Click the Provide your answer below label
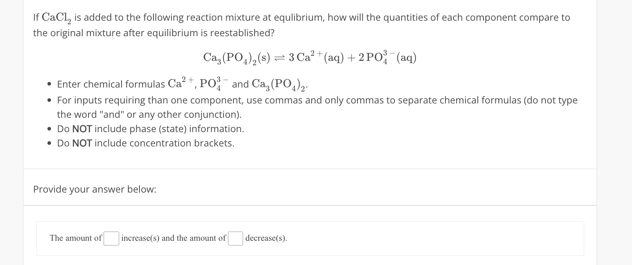This screenshot has height=265, width=632. coord(94,189)
